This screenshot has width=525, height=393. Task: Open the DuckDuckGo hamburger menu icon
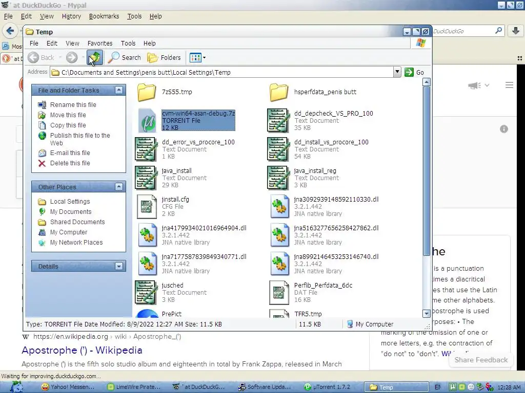click(x=509, y=85)
